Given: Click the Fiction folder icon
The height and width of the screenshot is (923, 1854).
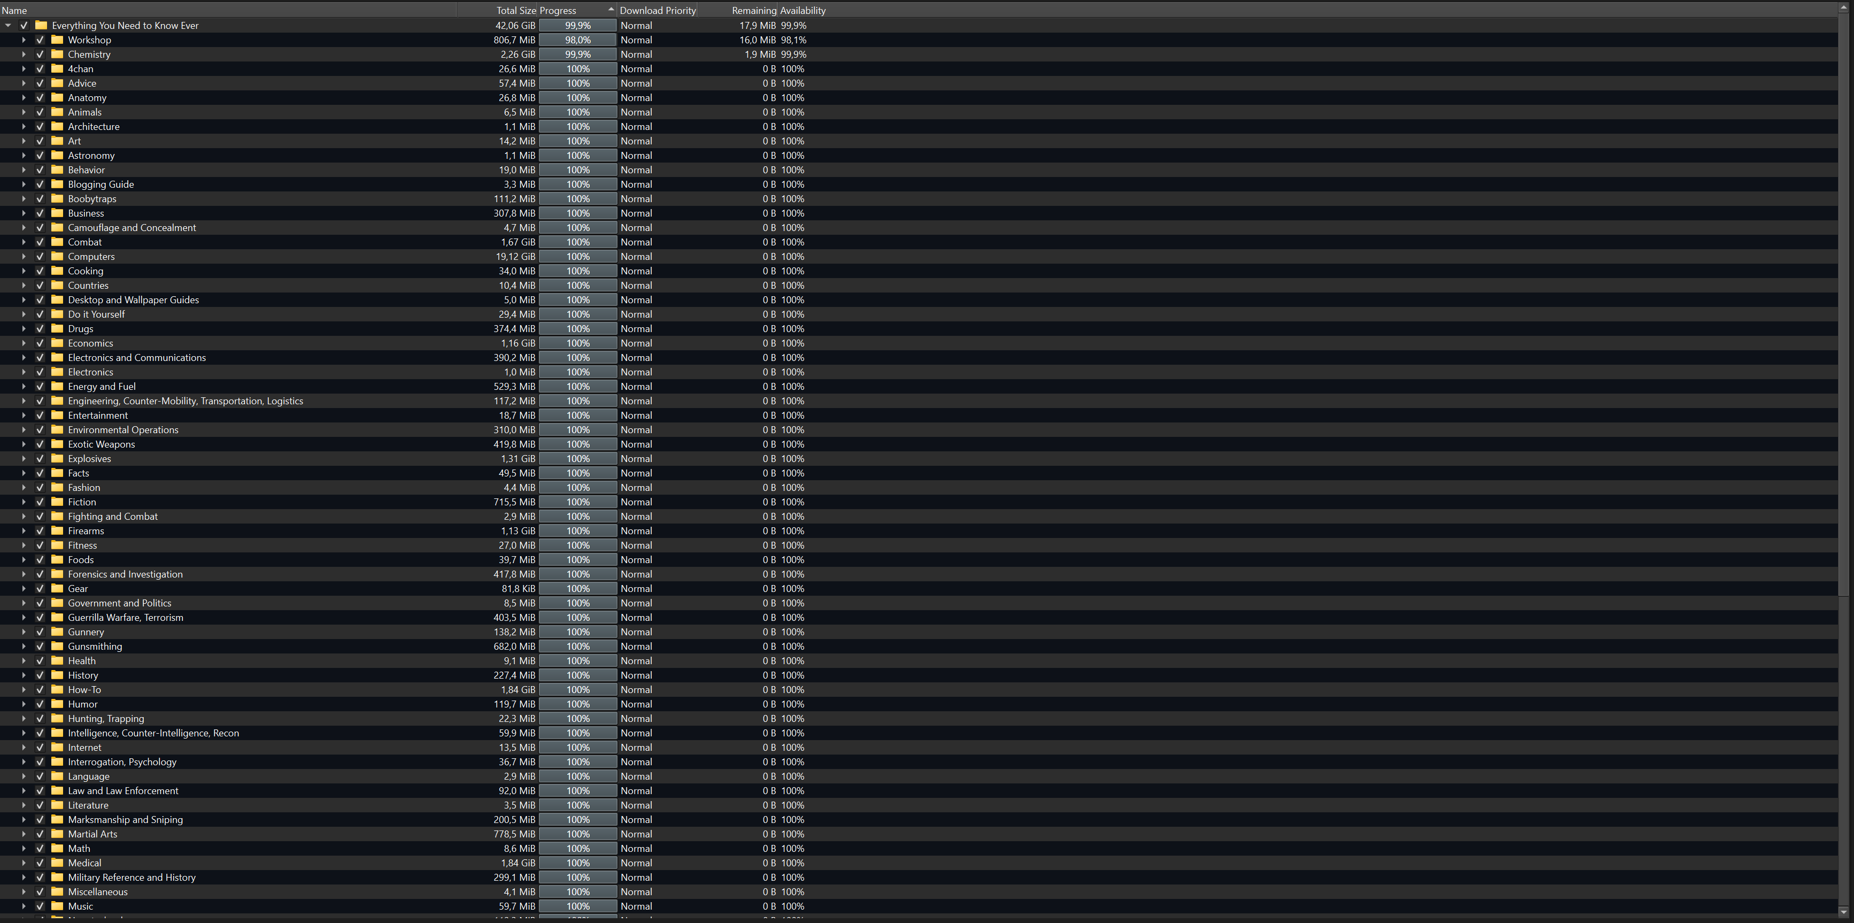Looking at the screenshot, I should click(58, 502).
